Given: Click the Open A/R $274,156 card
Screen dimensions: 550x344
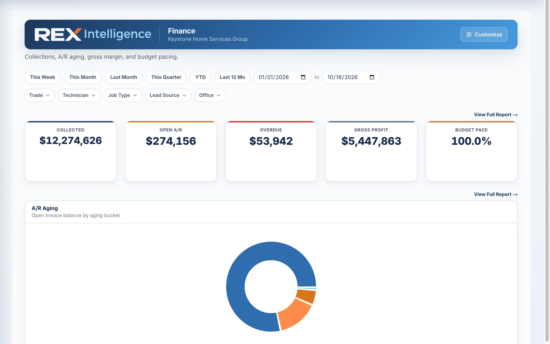Looking at the screenshot, I should [171, 151].
